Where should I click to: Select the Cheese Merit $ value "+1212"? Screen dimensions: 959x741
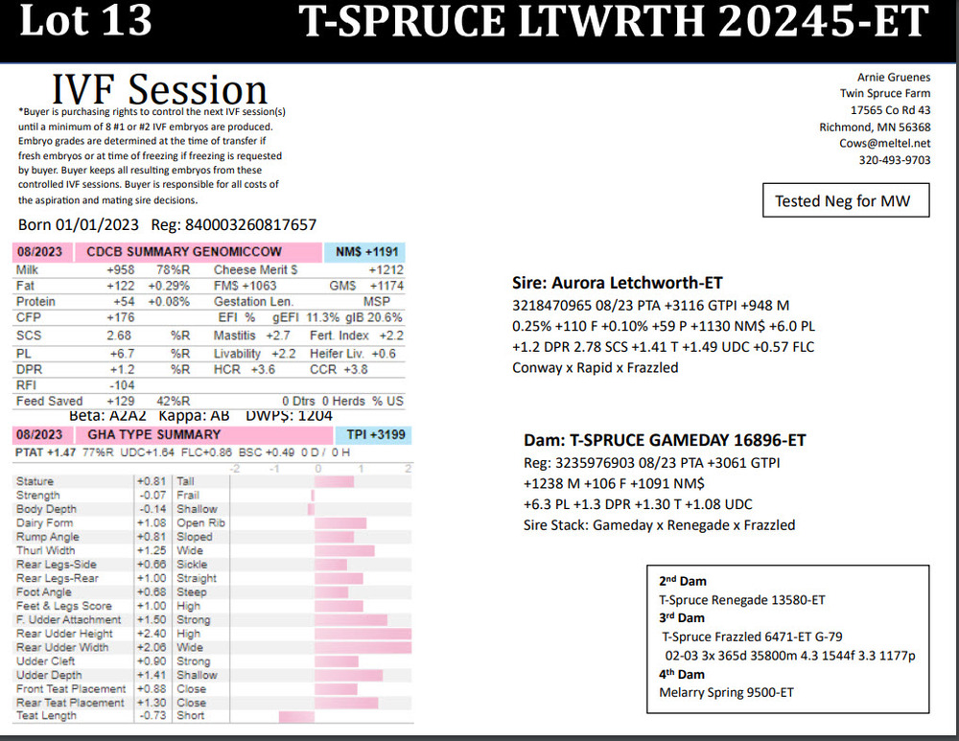point(386,269)
